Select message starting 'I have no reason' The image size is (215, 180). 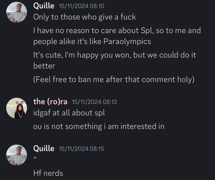(117, 36)
